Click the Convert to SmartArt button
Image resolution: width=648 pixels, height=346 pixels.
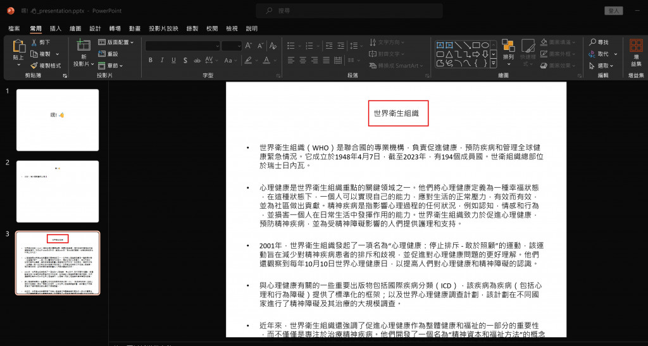[x=397, y=66]
